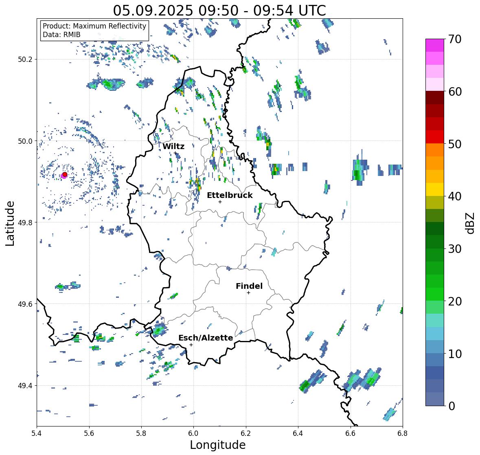Click the orange colorbar segment below 50
The height and width of the screenshot is (455, 480).
pos(435,150)
